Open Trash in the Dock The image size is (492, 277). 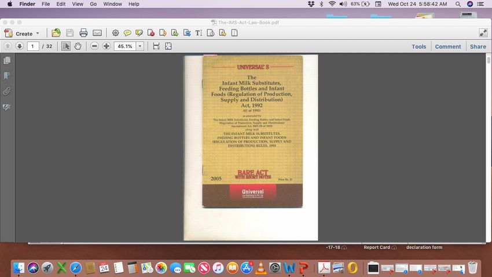coord(472,268)
